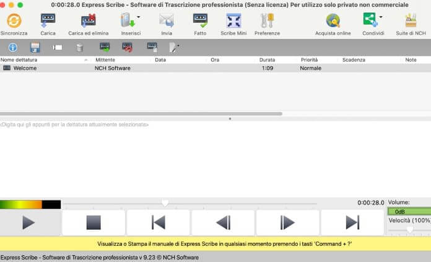Sort by Durata column header
This screenshot has height=262, width=431.
pyautogui.click(x=267, y=59)
